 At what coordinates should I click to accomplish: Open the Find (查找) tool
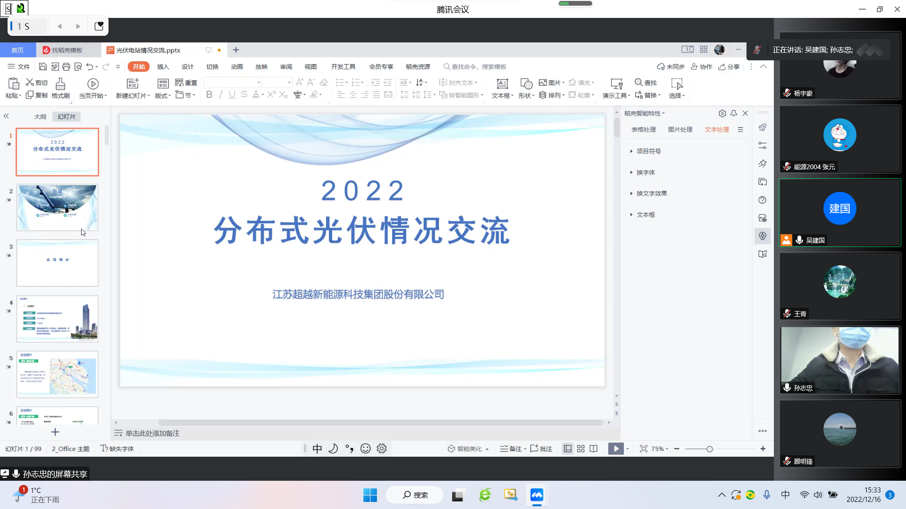tap(646, 82)
